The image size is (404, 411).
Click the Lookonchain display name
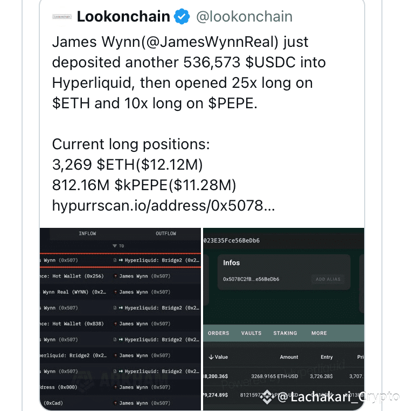click(x=123, y=17)
